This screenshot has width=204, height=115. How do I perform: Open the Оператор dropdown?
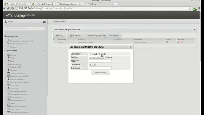(x=92, y=65)
